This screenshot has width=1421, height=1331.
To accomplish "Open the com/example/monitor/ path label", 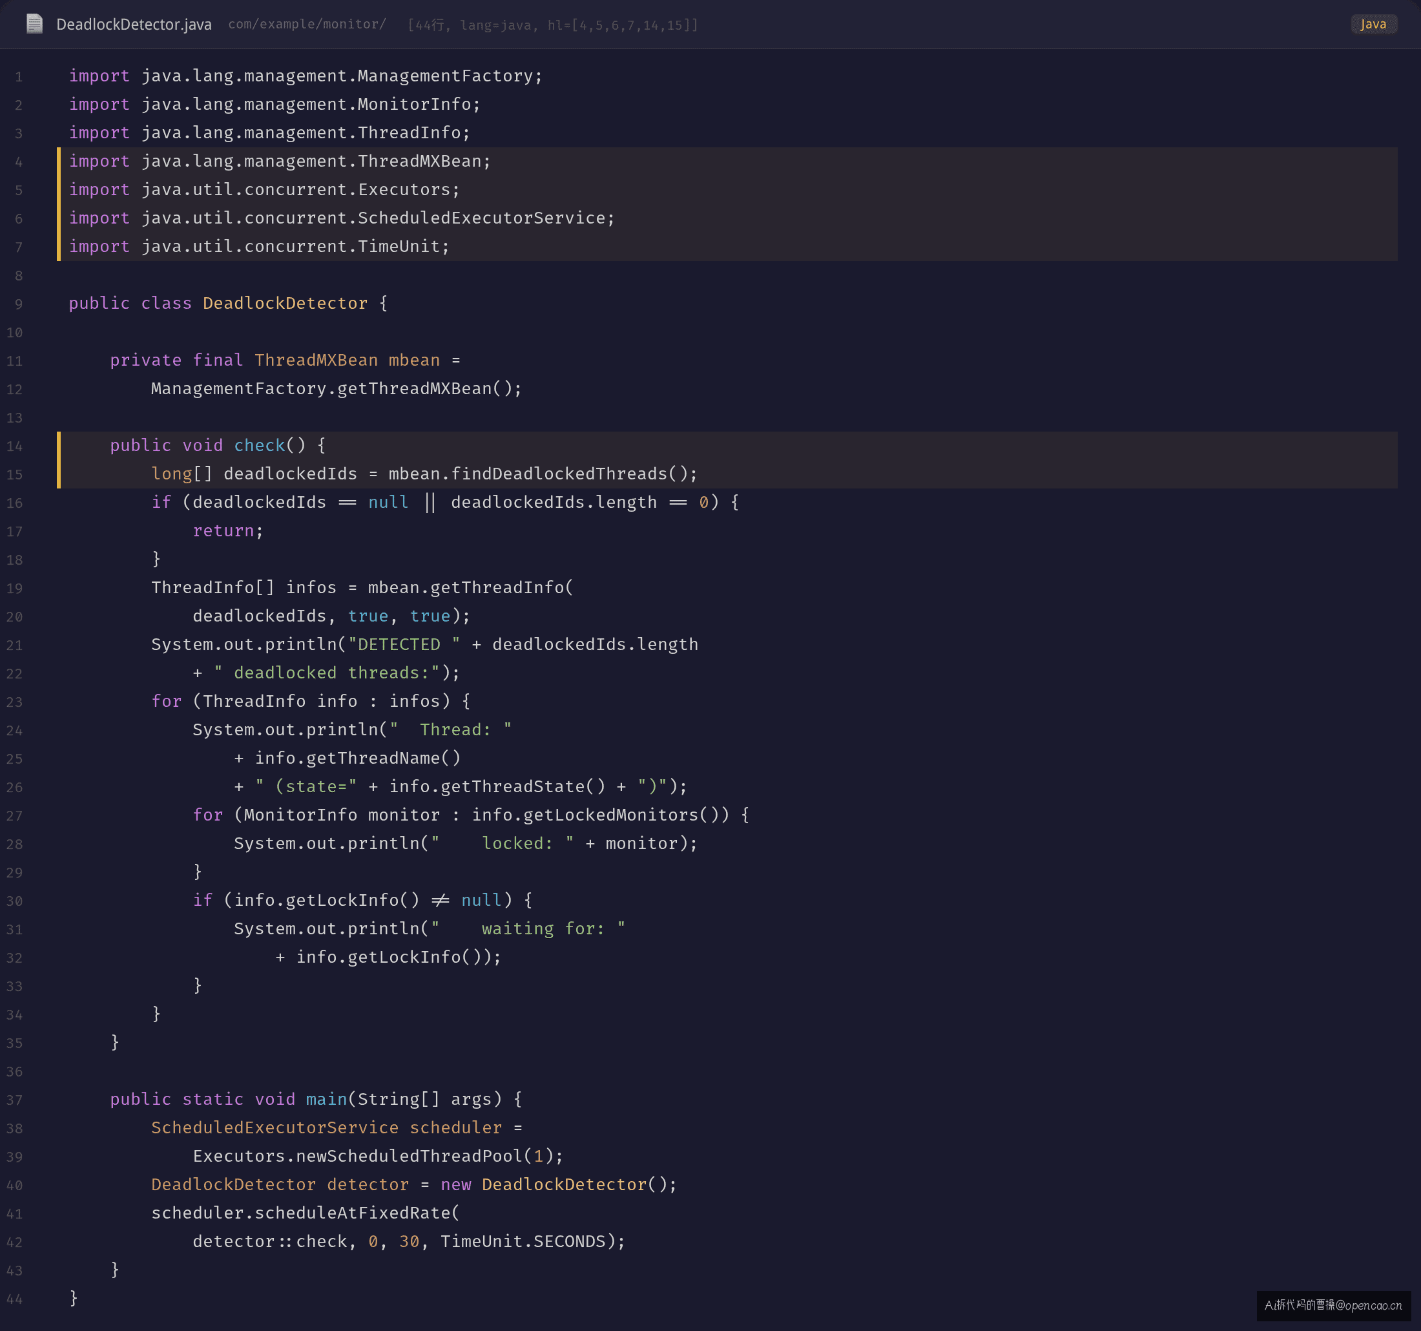I will click(x=307, y=25).
